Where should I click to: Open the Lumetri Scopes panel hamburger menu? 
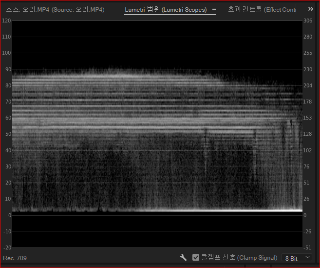(x=214, y=10)
